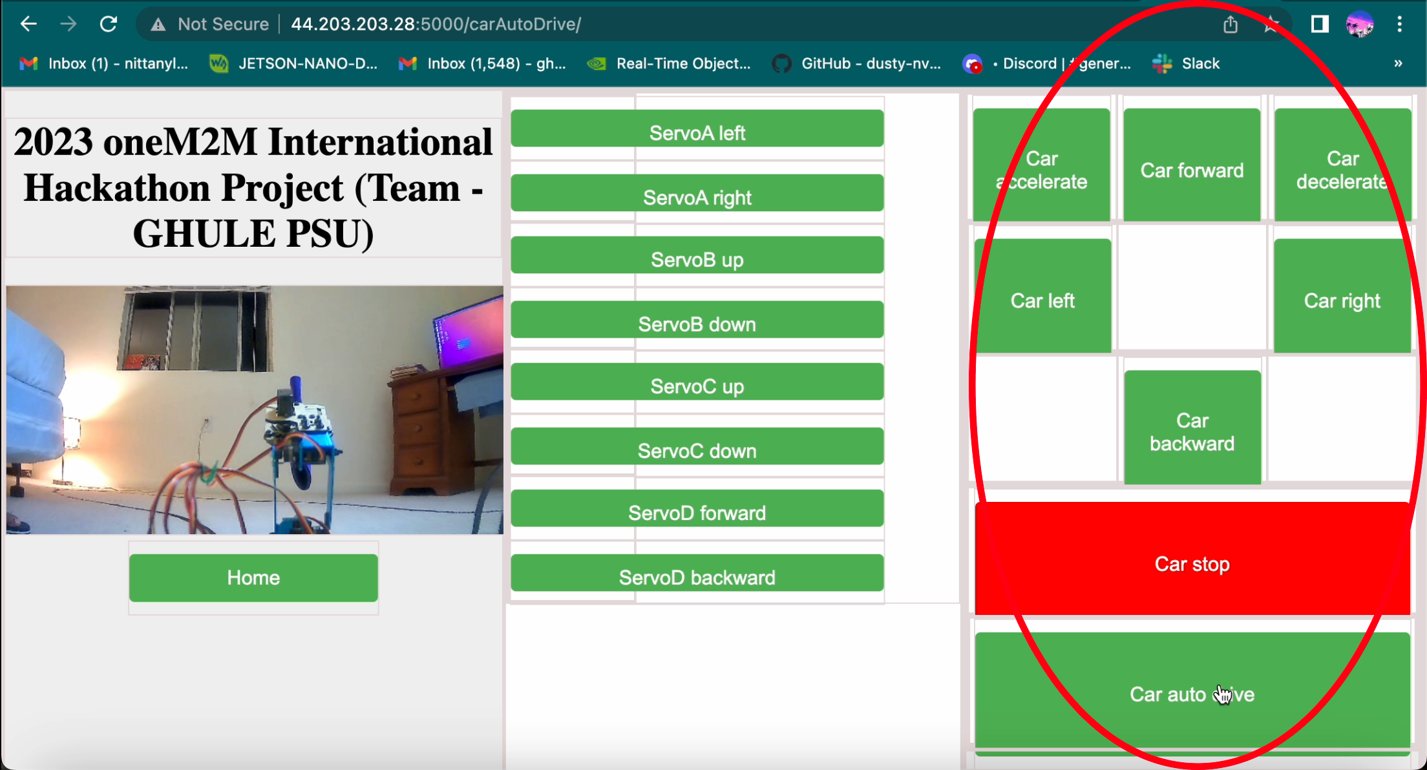Click the browser back arrow

pos(28,25)
